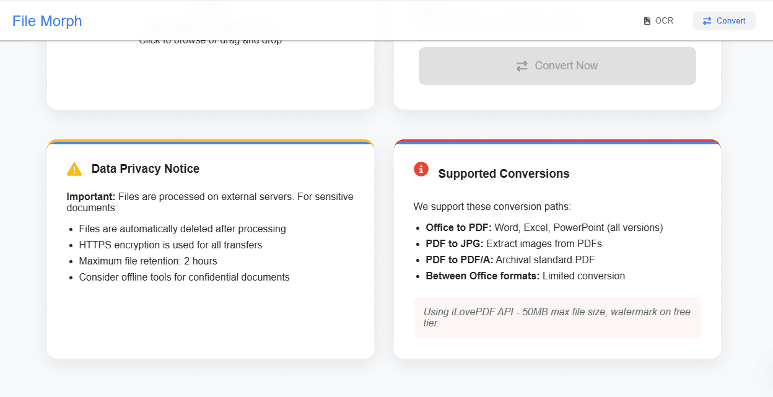Click the Between Office formats list item

(x=525, y=276)
